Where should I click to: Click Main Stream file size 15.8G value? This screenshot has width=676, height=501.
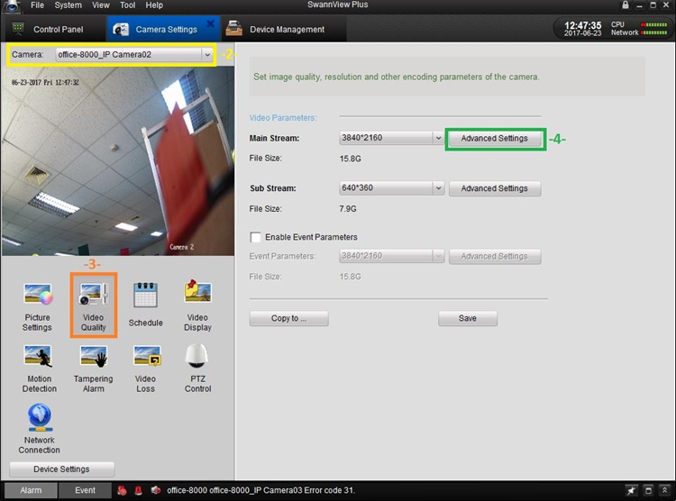click(350, 159)
